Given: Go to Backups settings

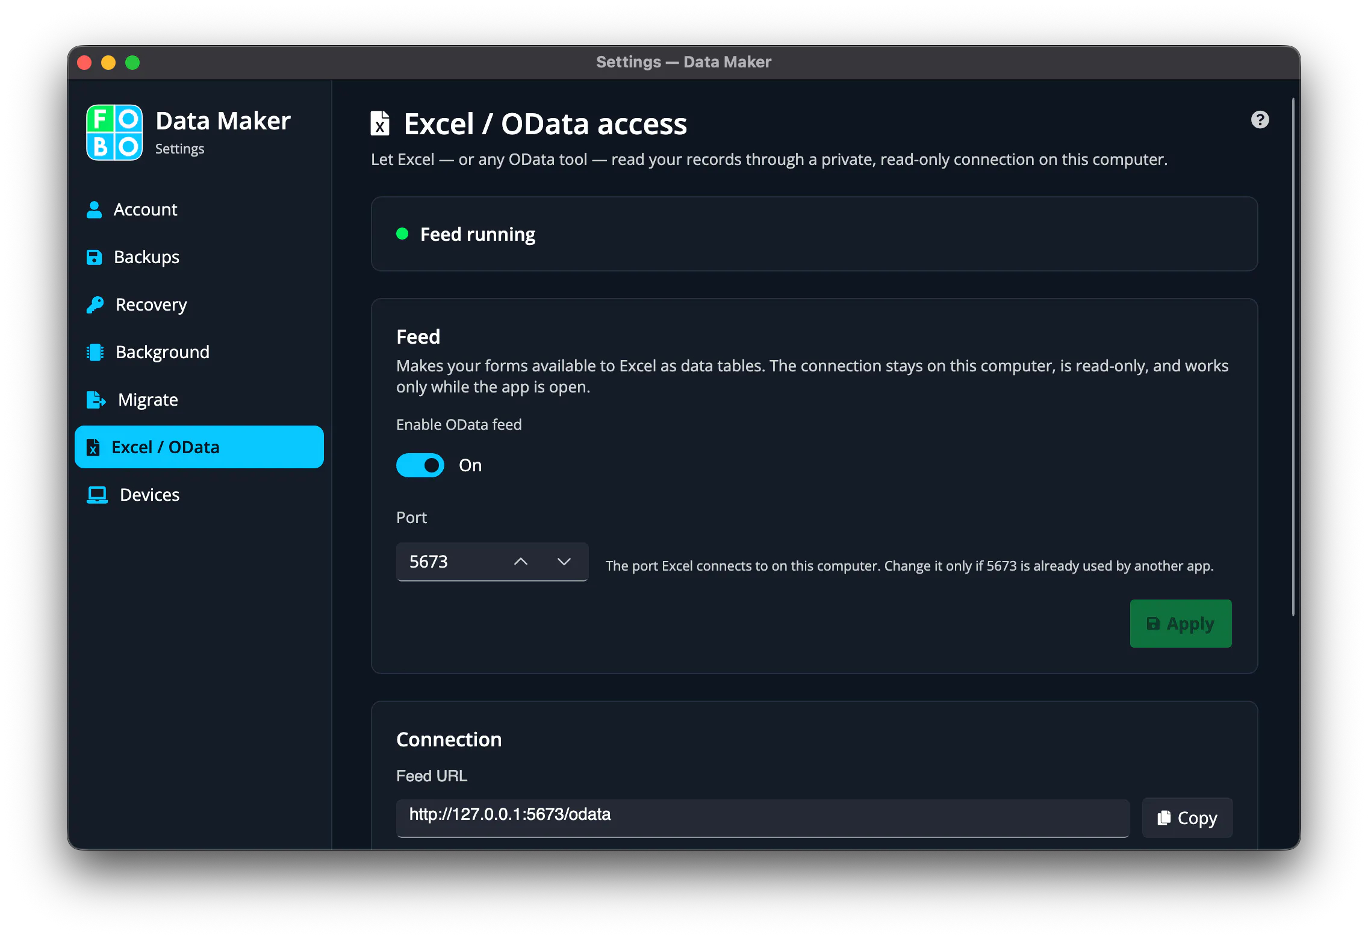Looking at the screenshot, I should [199, 257].
